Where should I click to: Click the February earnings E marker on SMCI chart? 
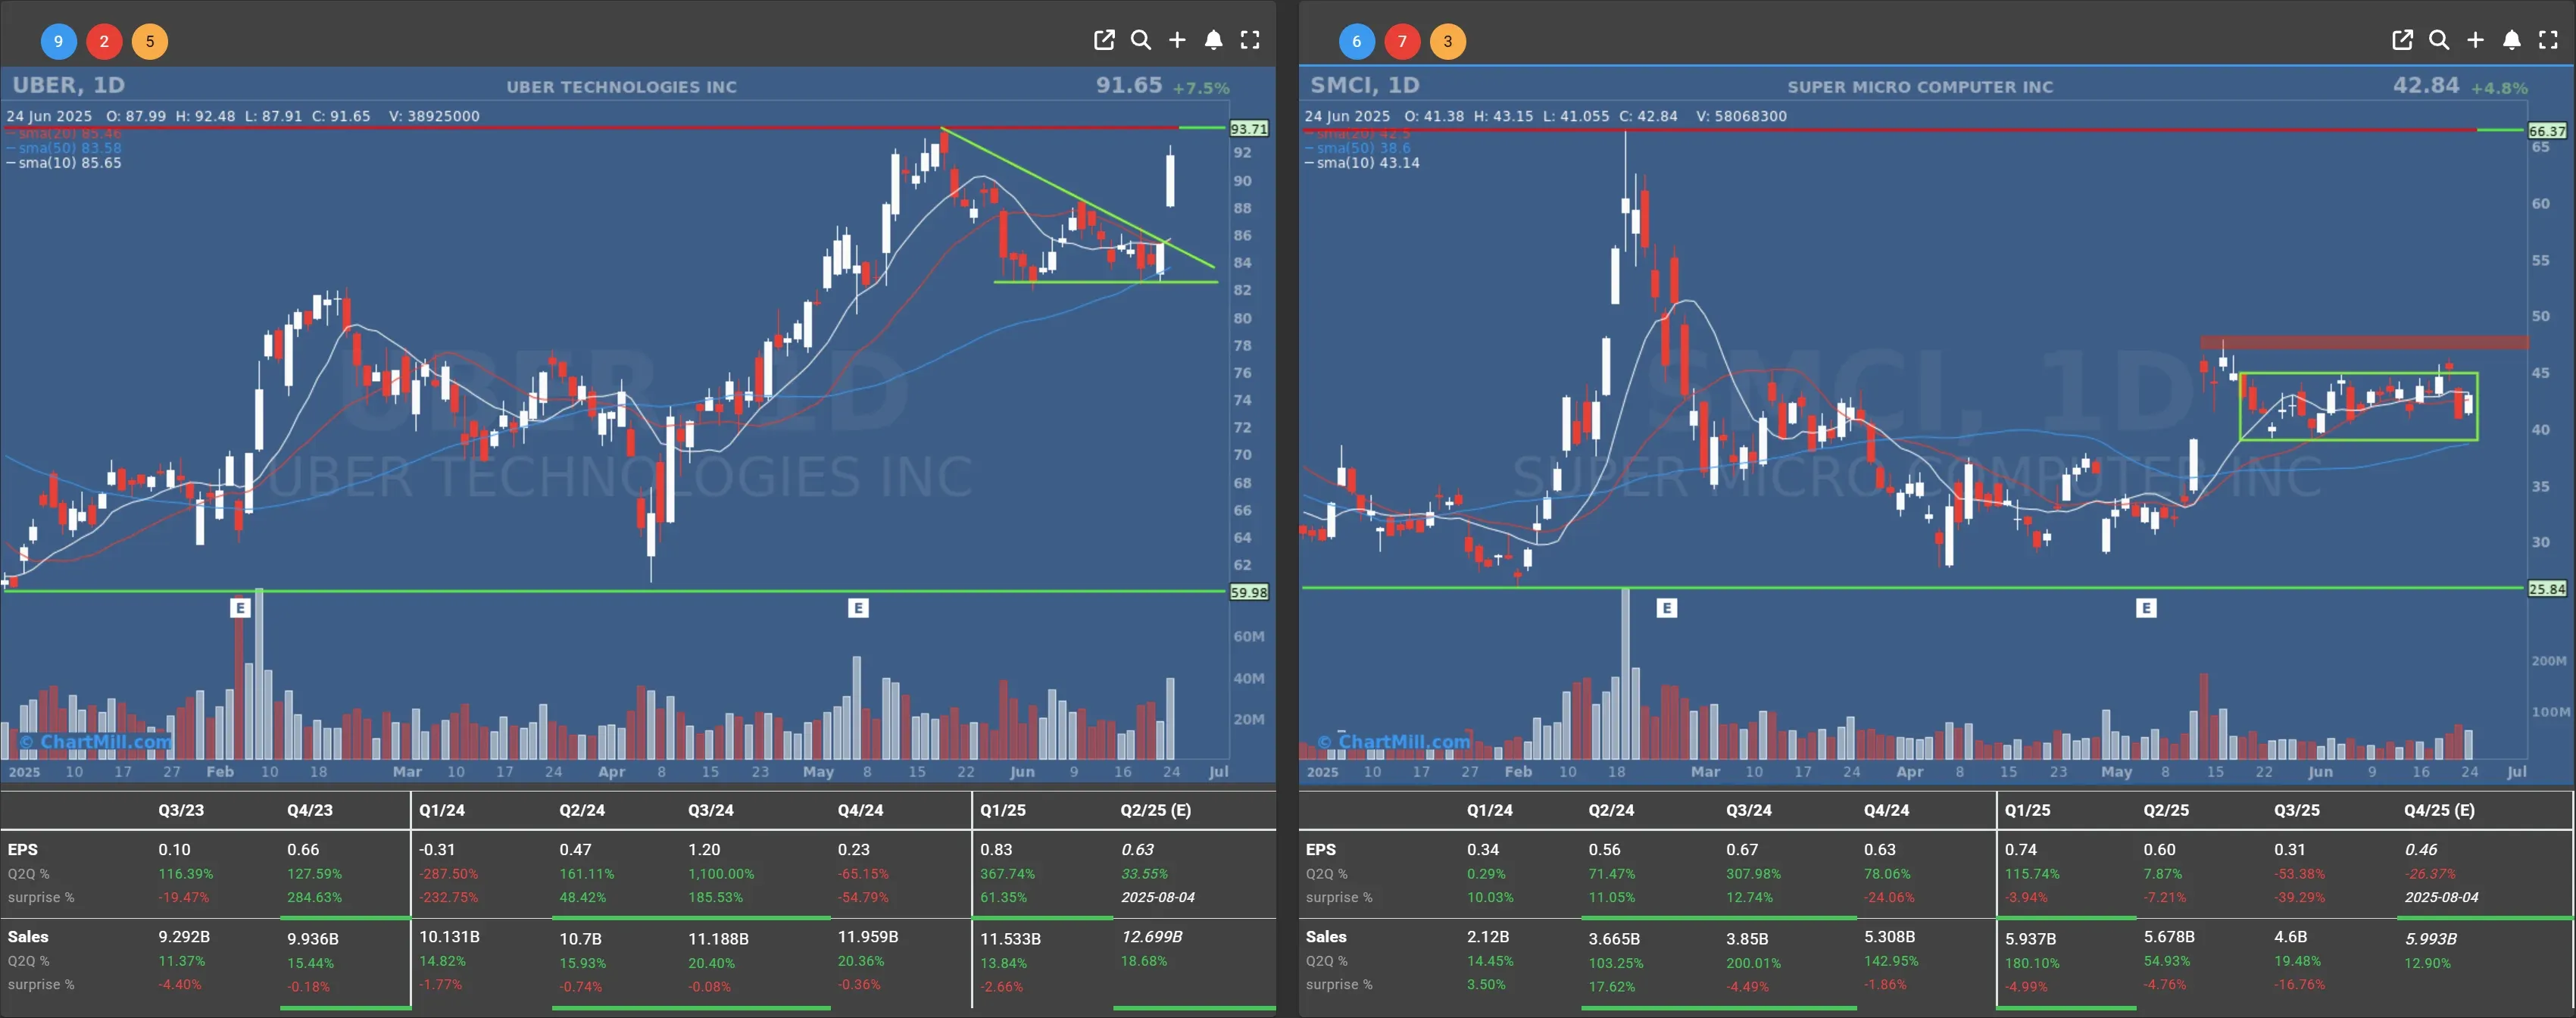[1666, 607]
